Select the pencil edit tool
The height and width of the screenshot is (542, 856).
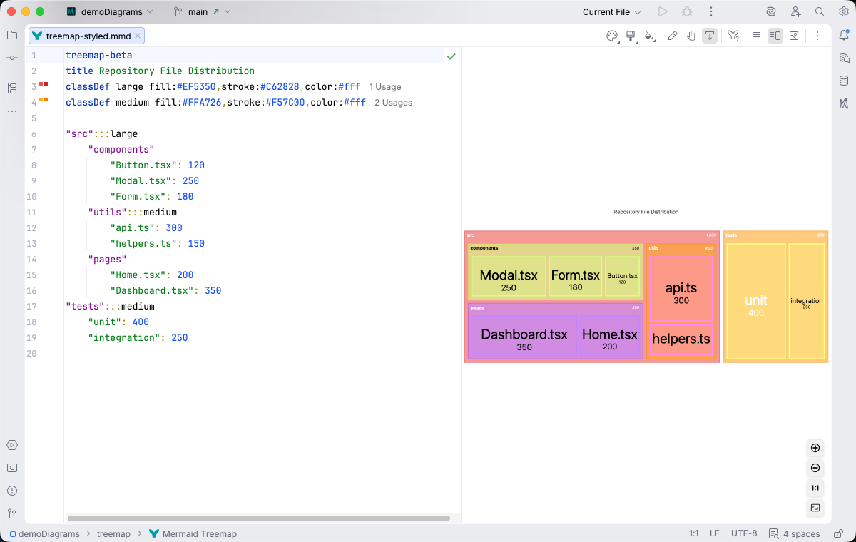tap(673, 36)
